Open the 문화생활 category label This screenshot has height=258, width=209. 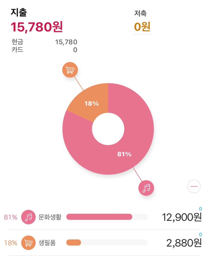coord(50,217)
